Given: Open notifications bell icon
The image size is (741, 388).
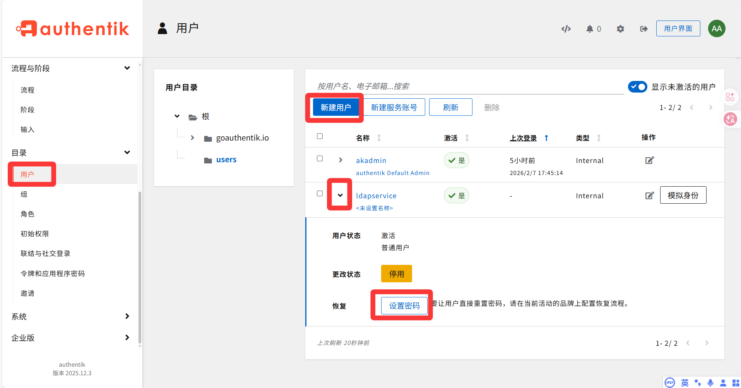Looking at the screenshot, I should (x=589, y=29).
